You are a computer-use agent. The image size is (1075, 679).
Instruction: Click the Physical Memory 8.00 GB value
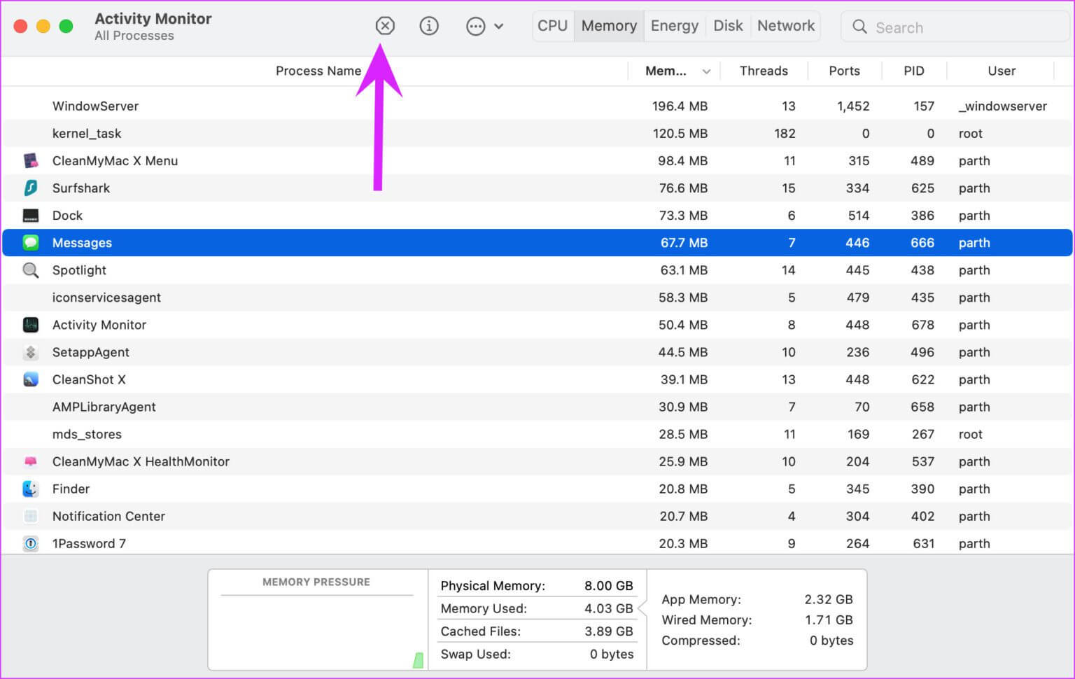608,586
